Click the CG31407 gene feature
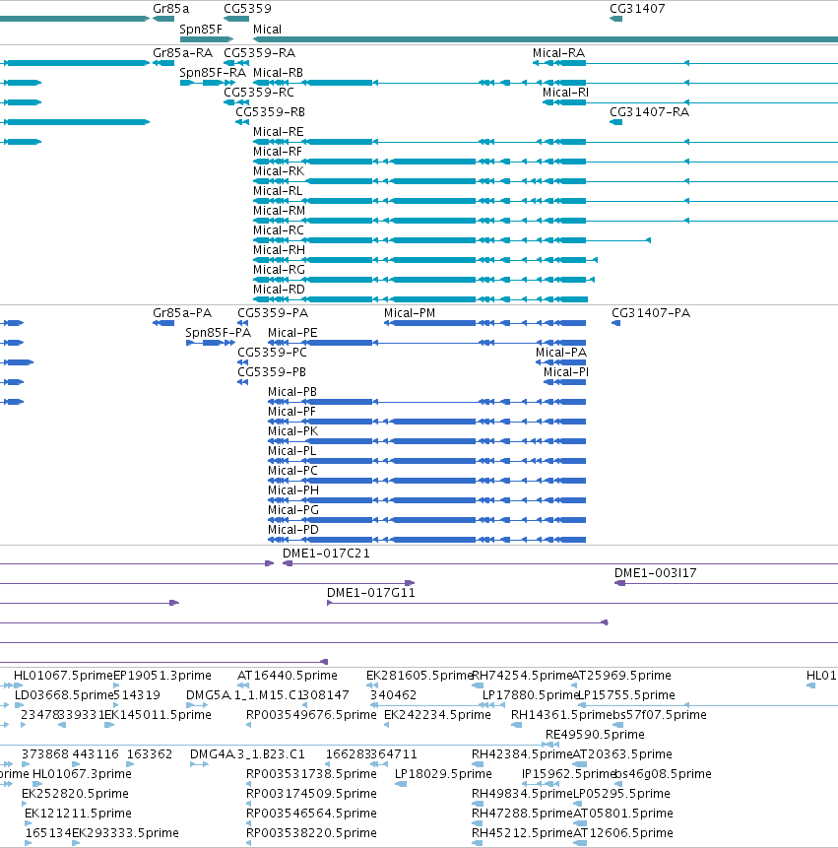The height and width of the screenshot is (848, 838). coord(615,19)
